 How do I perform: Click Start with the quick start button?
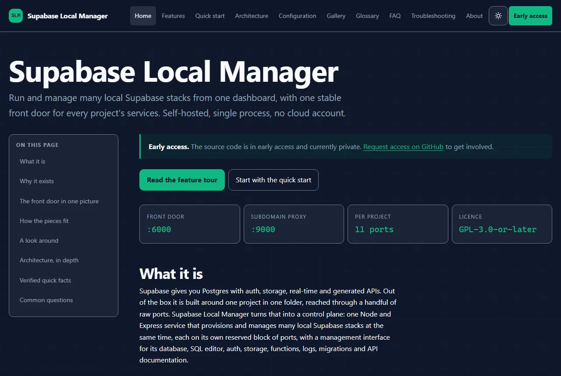tap(273, 180)
